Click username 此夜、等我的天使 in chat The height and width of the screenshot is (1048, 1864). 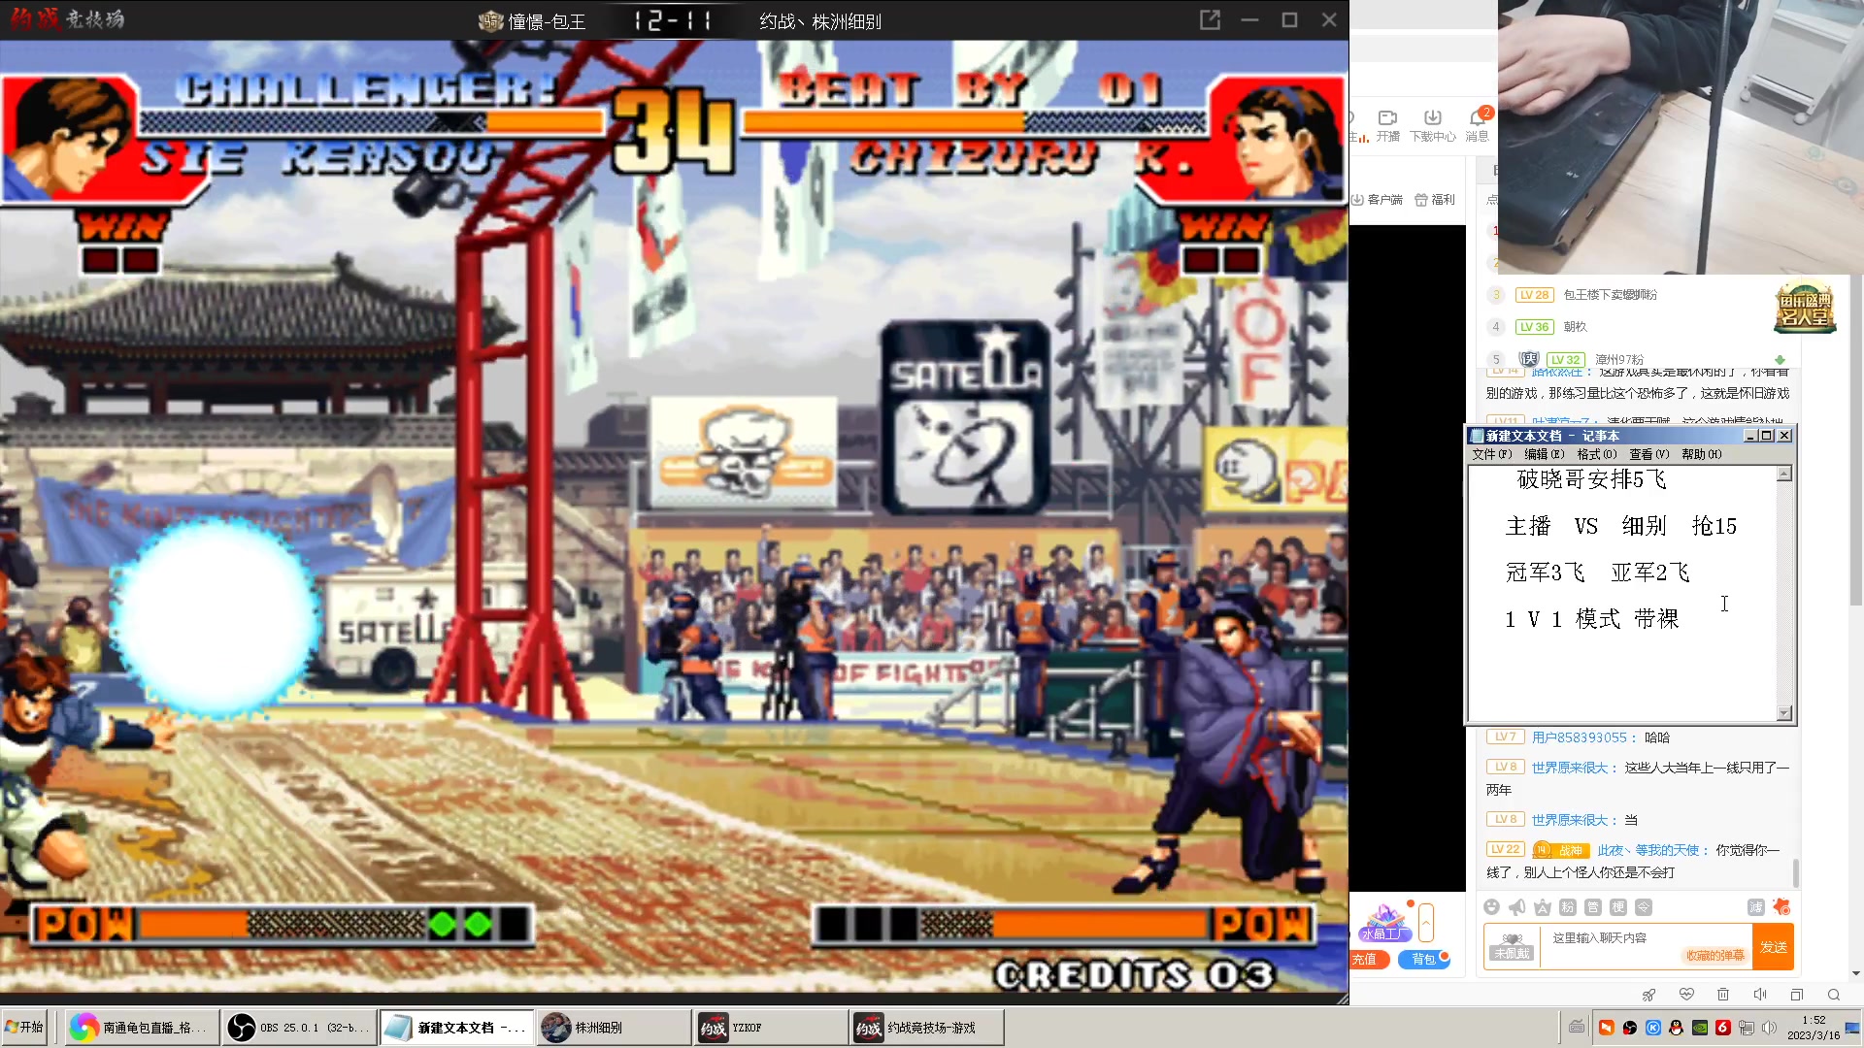pyautogui.click(x=1648, y=850)
